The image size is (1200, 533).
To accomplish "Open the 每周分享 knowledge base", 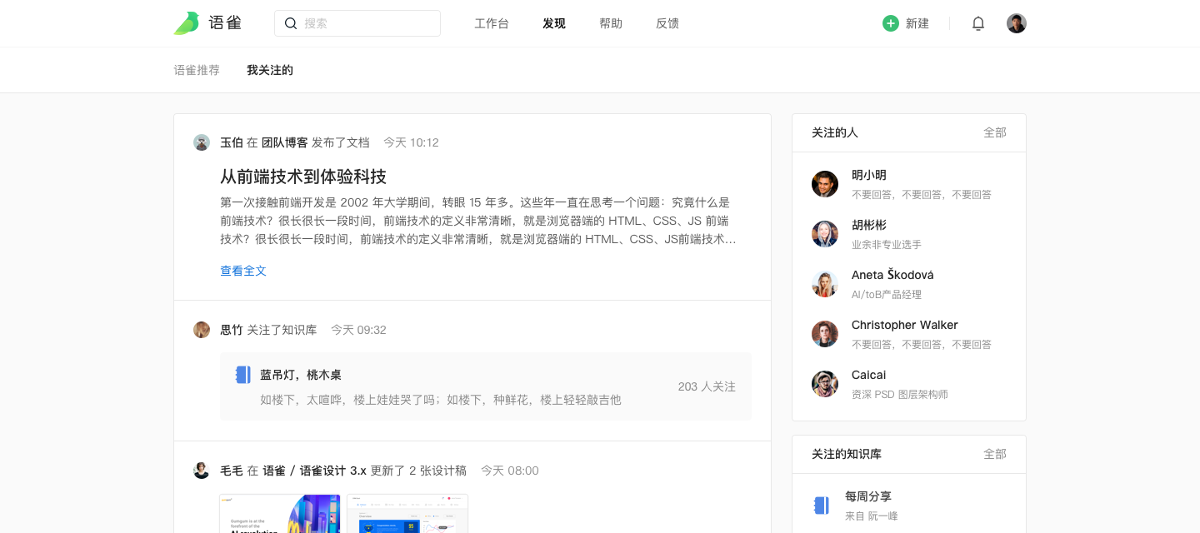I will (868, 496).
